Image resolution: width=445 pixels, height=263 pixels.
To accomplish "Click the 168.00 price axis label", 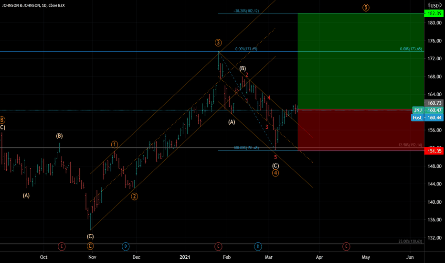I will (x=434, y=77).
